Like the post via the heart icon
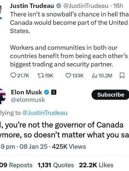The width and height of the screenshot is (129, 171). click(x=68, y=75)
